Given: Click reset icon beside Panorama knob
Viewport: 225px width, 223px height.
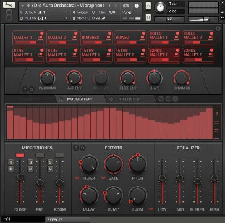Looking at the screenshot, I should (x=32, y=90).
